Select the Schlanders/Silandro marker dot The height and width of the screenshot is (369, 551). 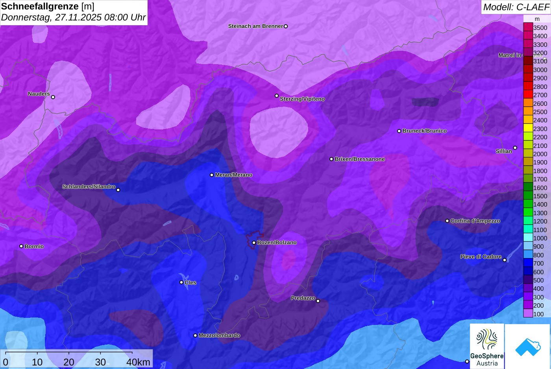118,190
